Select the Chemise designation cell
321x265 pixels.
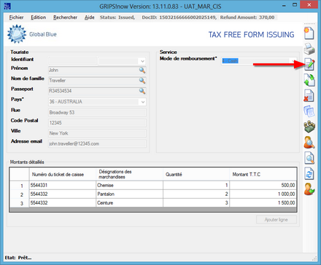129,186
